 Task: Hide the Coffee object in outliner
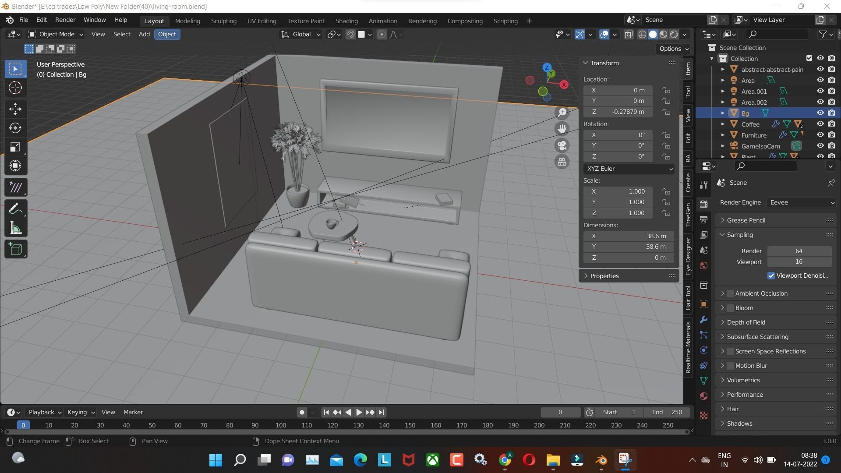pos(820,124)
